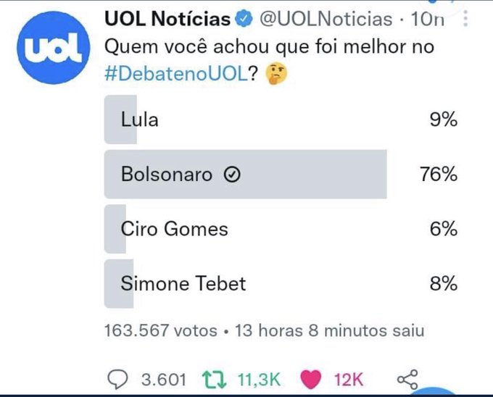The height and width of the screenshot is (397, 493).
Task: Select the Lula poll option
Action: point(139,120)
